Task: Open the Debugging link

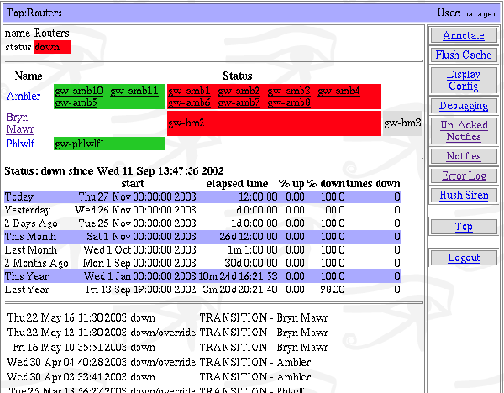Action: (463, 105)
